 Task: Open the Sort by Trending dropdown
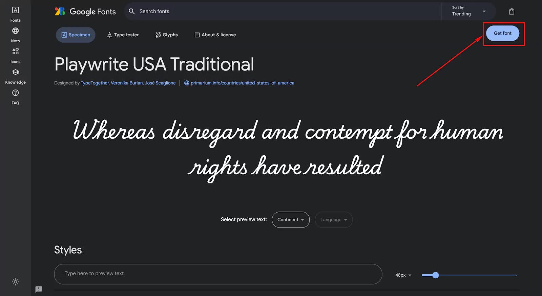469,11
